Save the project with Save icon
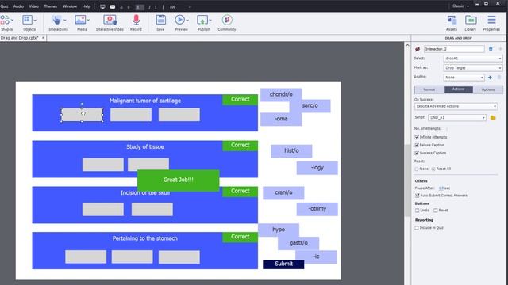 point(160,20)
